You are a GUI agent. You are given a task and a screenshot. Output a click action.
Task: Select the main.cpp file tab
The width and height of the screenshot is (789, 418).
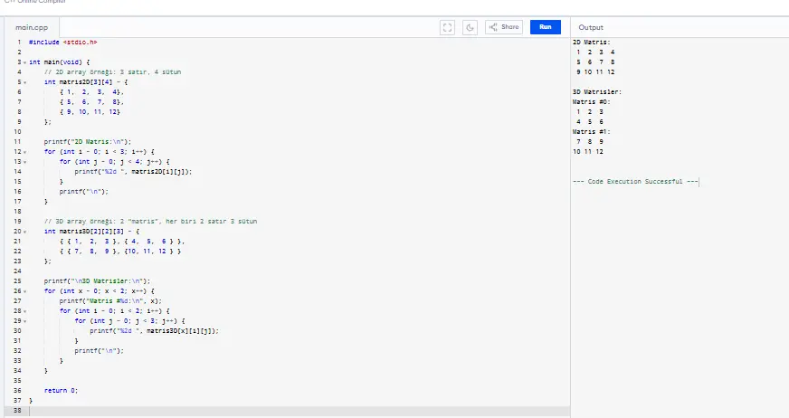click(x=33, y=28)
